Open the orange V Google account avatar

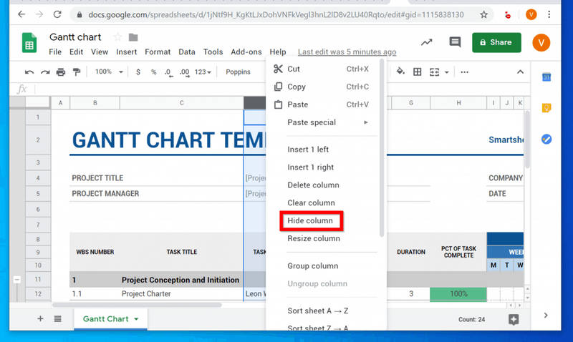point(541,42)
